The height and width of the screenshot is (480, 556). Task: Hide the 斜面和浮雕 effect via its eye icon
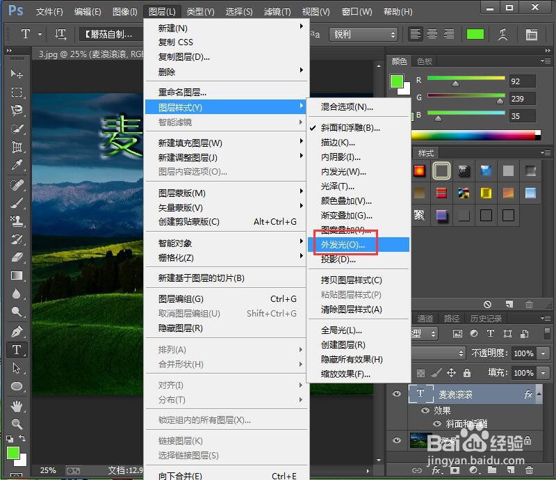click(436, 424)
